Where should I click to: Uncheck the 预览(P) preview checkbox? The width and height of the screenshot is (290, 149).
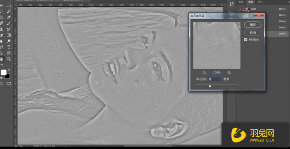pos(245,39)
